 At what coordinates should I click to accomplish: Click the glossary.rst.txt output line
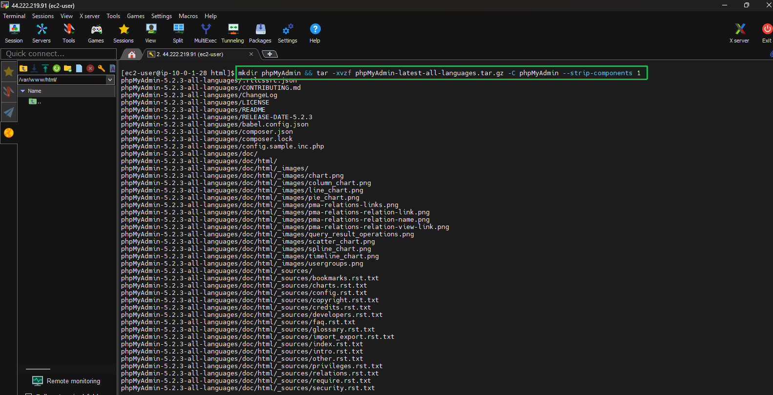[248, 330]
